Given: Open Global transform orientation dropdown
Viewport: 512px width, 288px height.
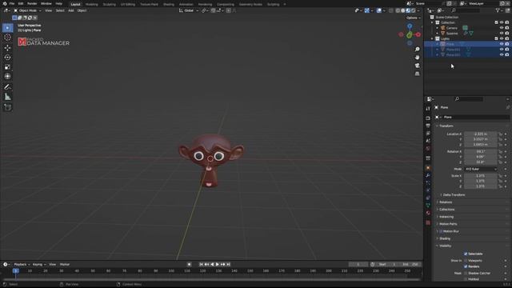Looking at the screenshot, I should [x=189, y=10].
